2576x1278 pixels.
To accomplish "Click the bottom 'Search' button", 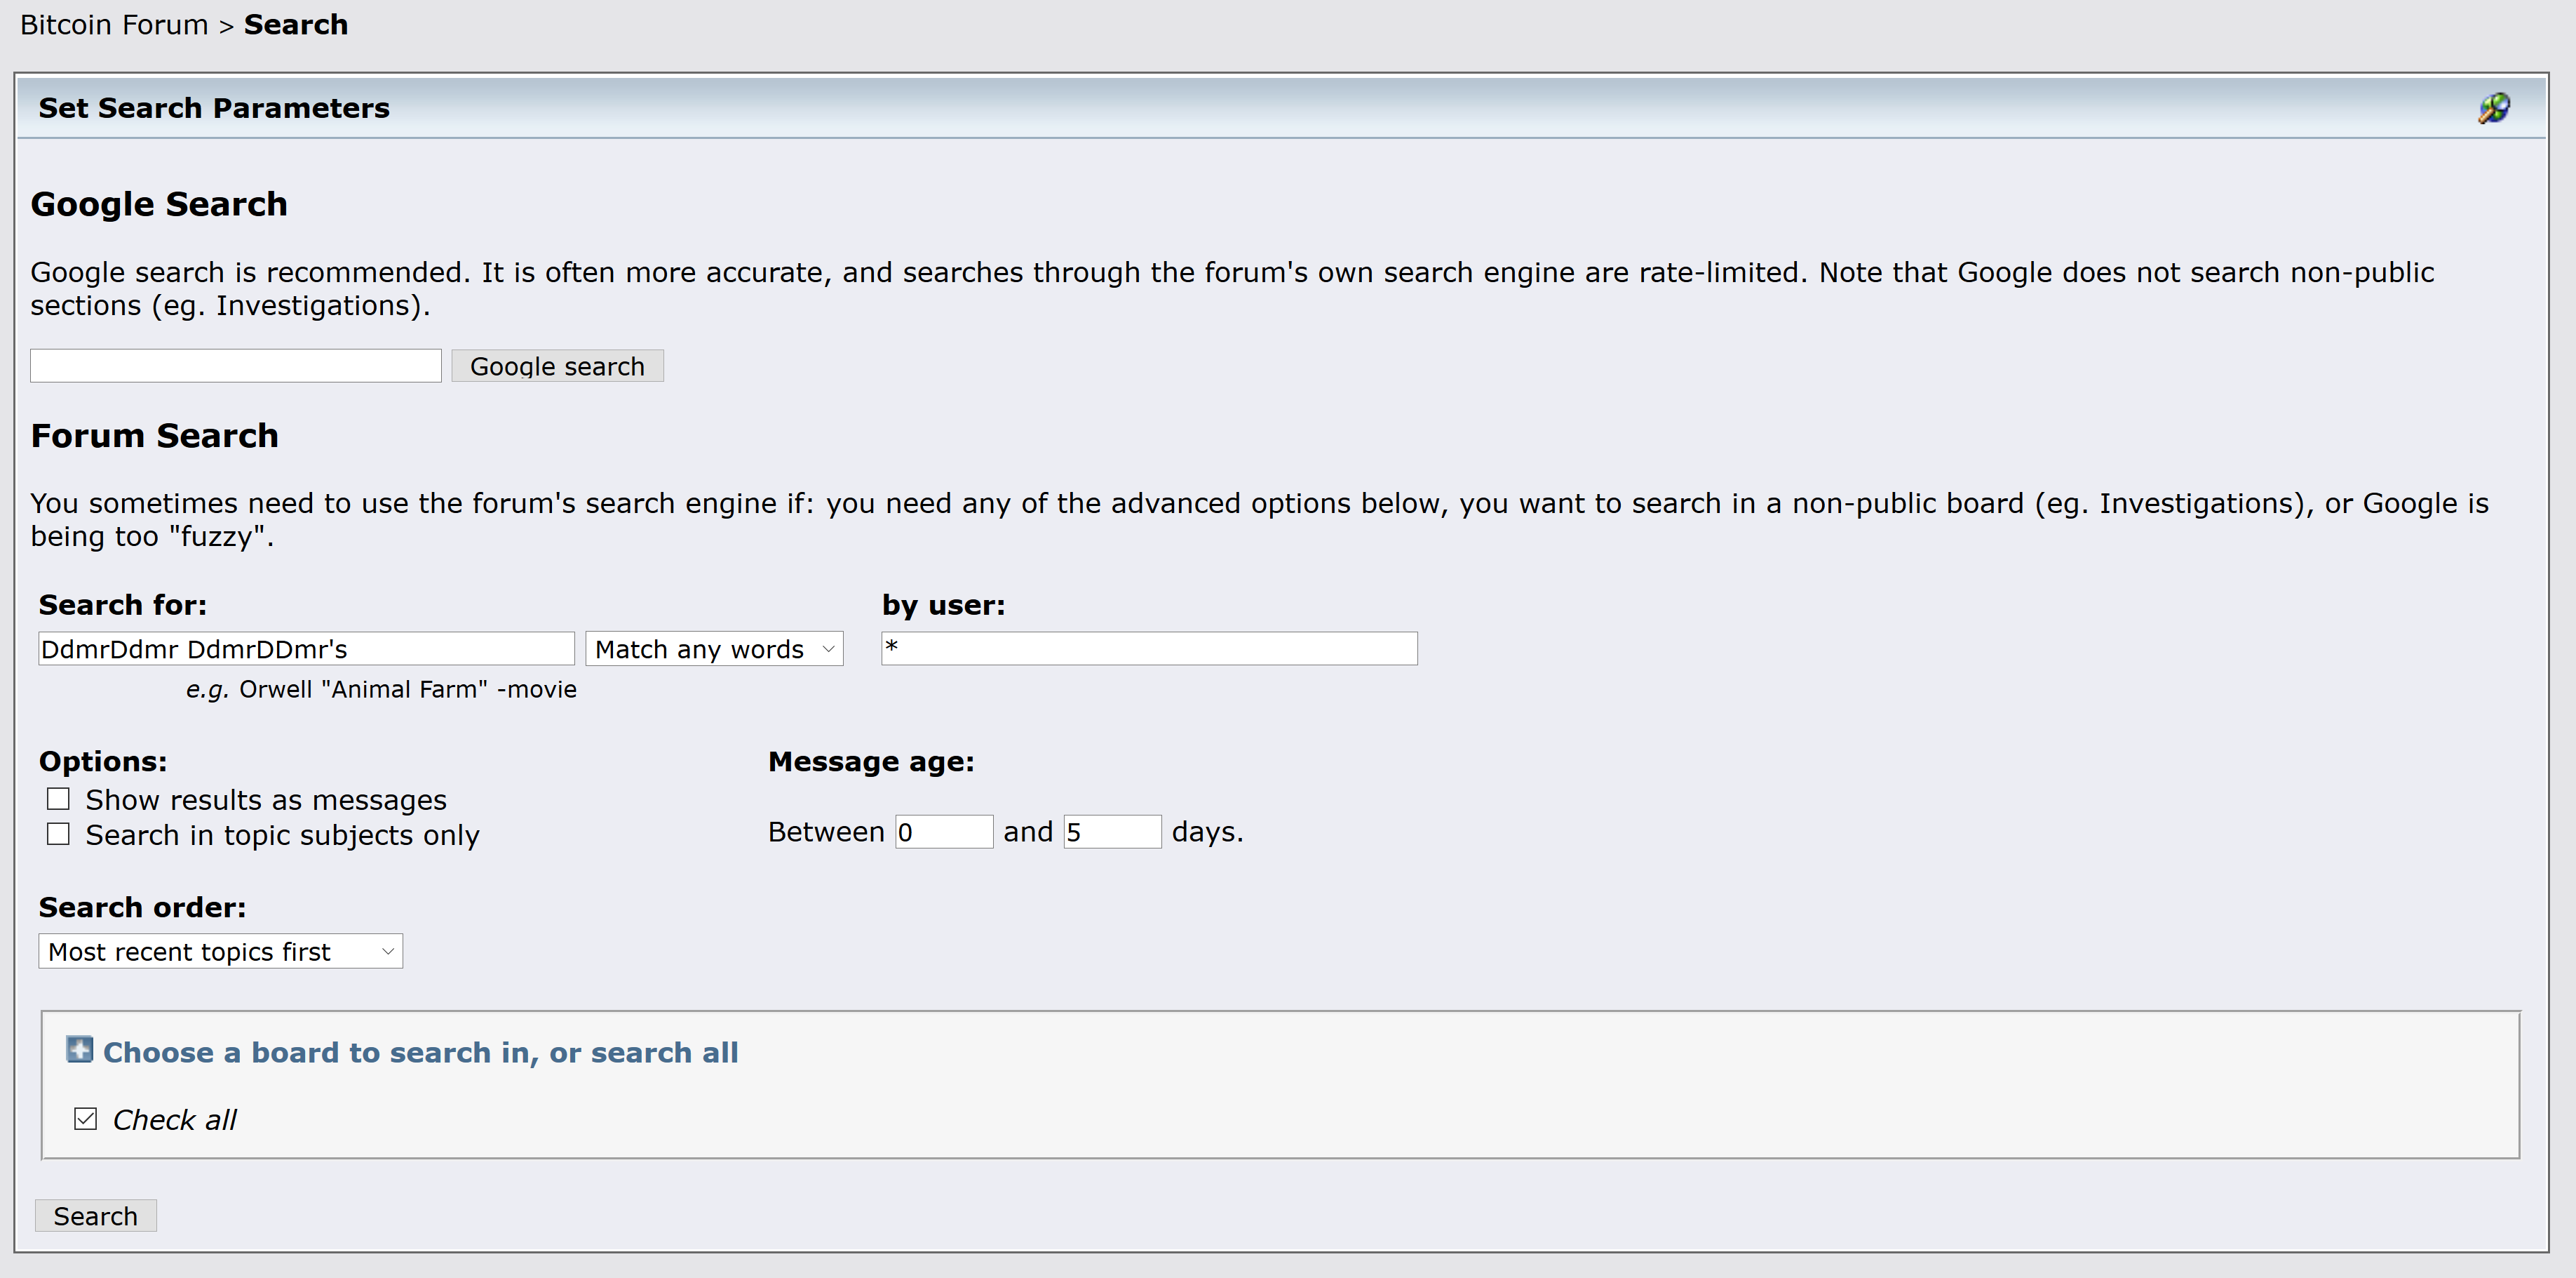I will tap(95, 1216).
